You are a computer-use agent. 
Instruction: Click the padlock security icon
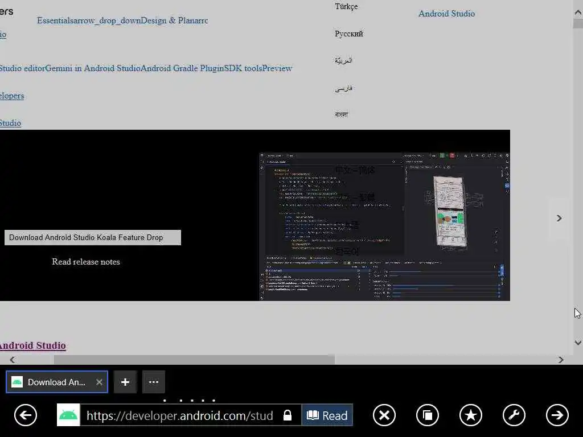[288, 415]
